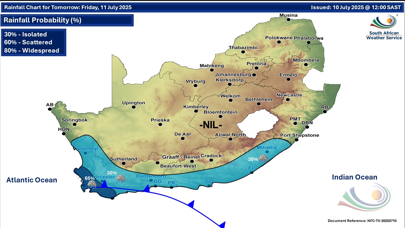Viewport: 405px width, 228px height.
Task: Click the Rainfall Chart for Tomorrow title
Action: [x=68, y=7]
